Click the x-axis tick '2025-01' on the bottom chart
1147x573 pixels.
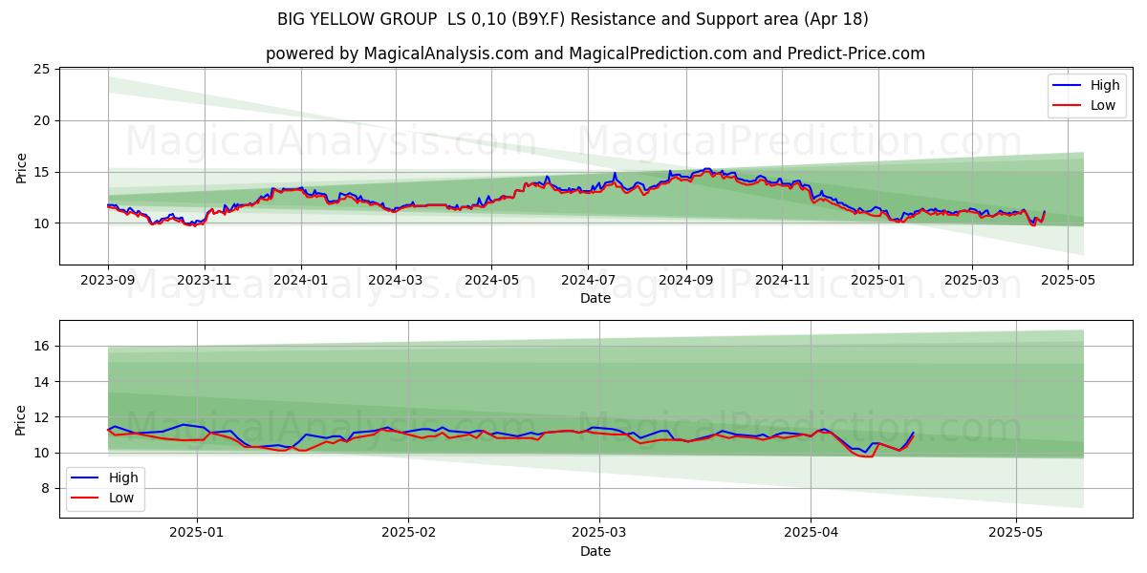(x=197, y=532)
